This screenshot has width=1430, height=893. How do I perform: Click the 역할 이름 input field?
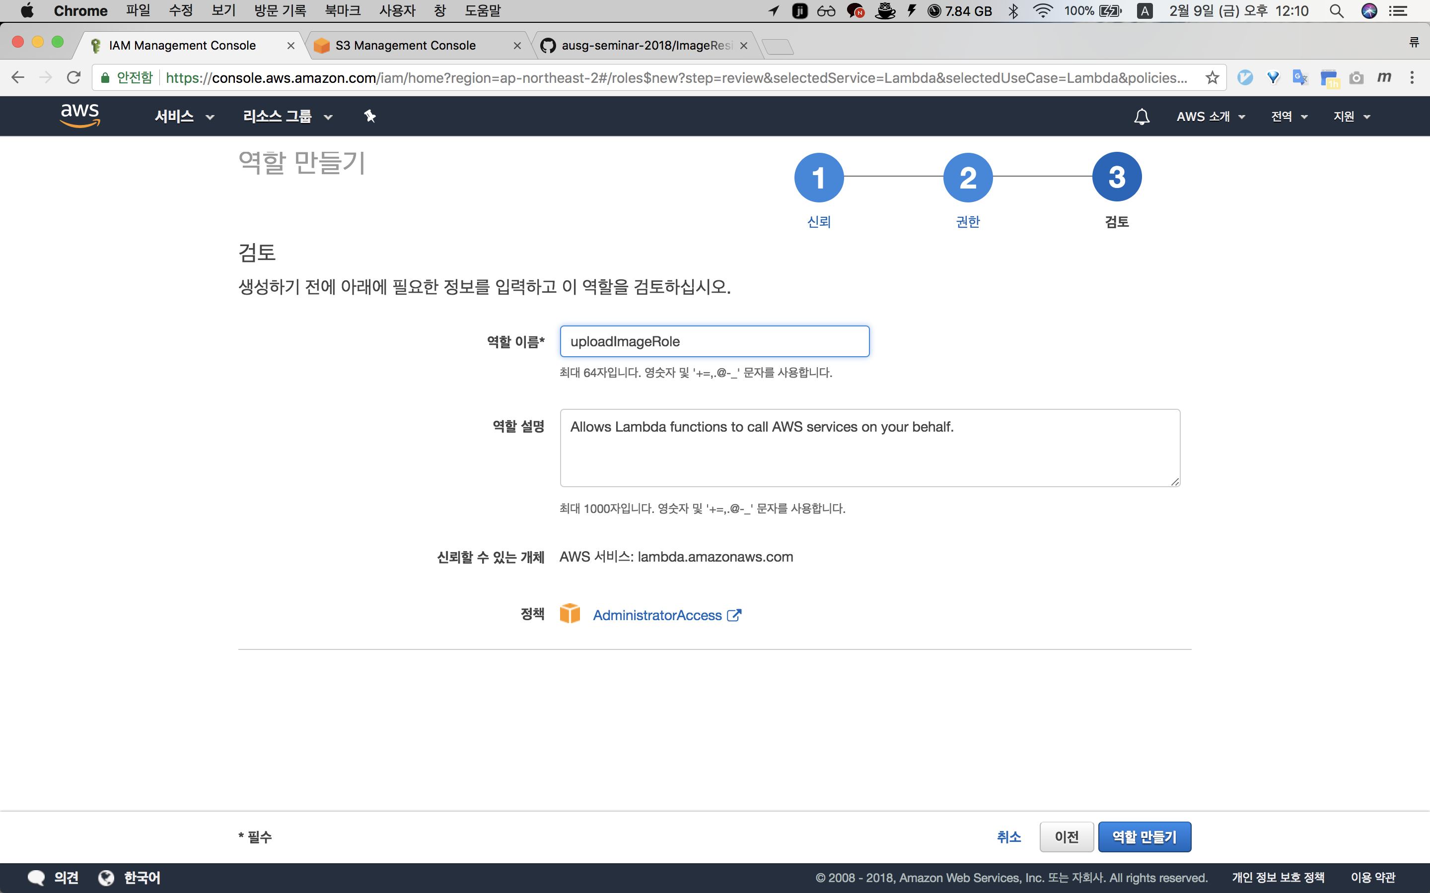(714, 341)
